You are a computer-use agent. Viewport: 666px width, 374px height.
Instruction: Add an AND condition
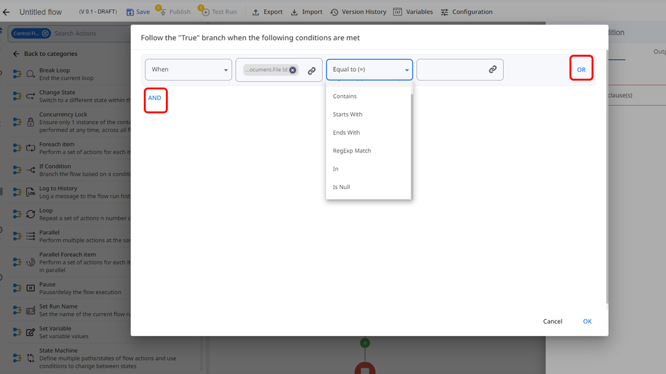[155, 98]
